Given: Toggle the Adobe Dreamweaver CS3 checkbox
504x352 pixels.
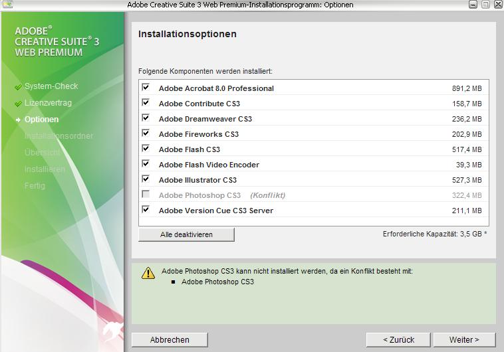Looking at the screenshot, I should pos(146,118).
